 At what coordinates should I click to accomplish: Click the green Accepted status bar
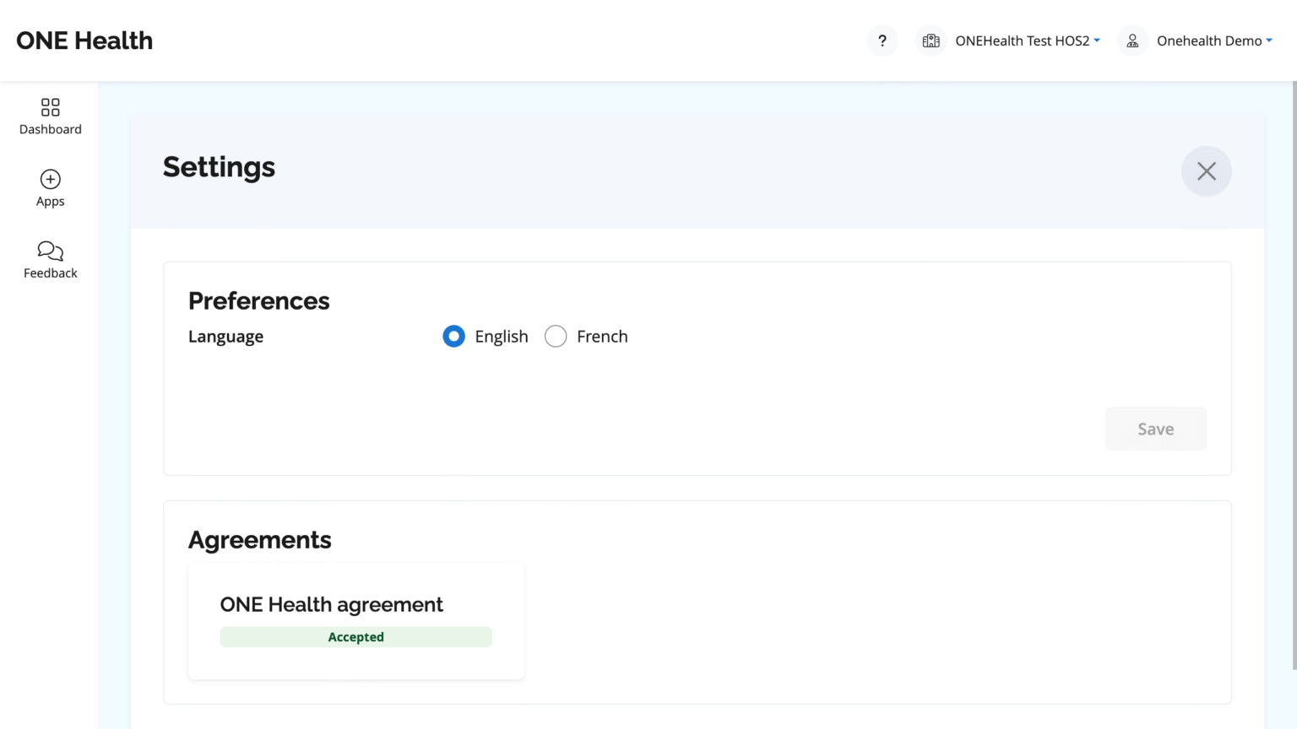pos(355,637)
